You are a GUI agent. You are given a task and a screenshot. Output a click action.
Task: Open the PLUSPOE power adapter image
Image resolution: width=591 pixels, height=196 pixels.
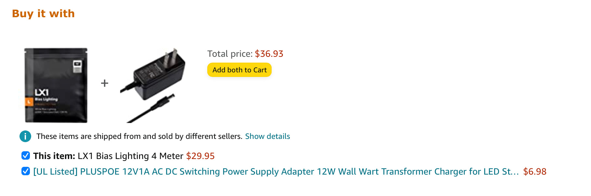point(153,85)
